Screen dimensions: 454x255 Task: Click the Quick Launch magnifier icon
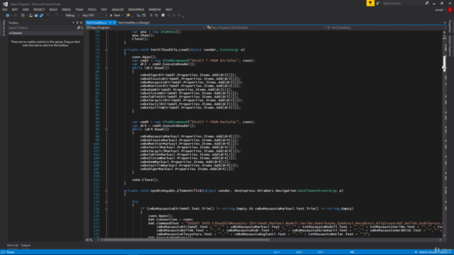[427, 3]
